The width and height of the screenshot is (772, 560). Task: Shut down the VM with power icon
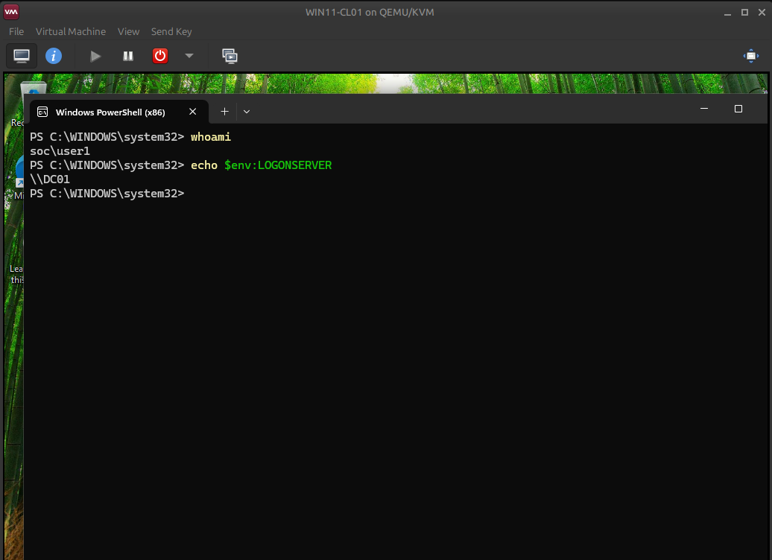coord(159,55)
